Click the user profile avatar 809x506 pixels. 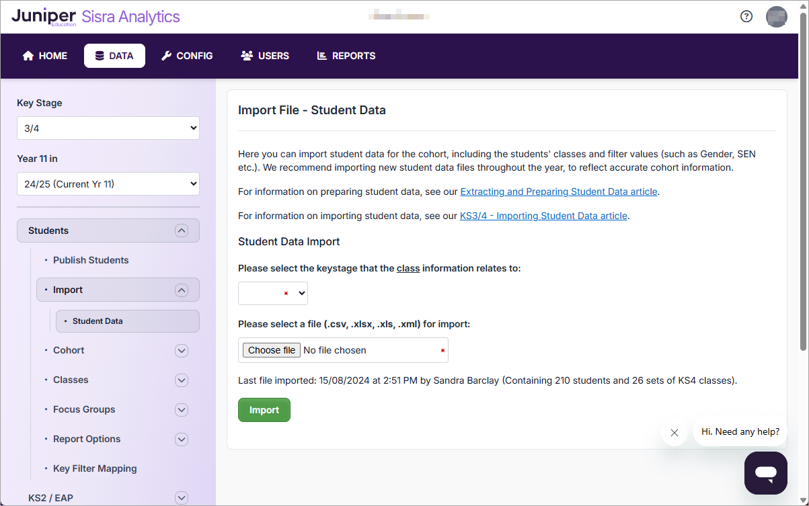(777, 17)
